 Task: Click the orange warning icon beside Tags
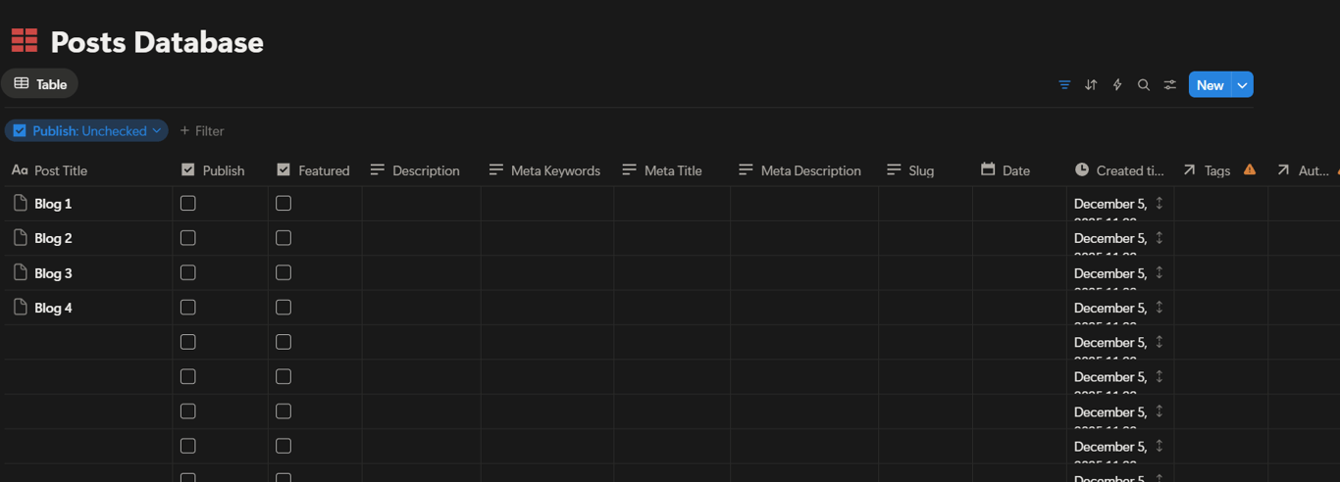point(1250,169)
